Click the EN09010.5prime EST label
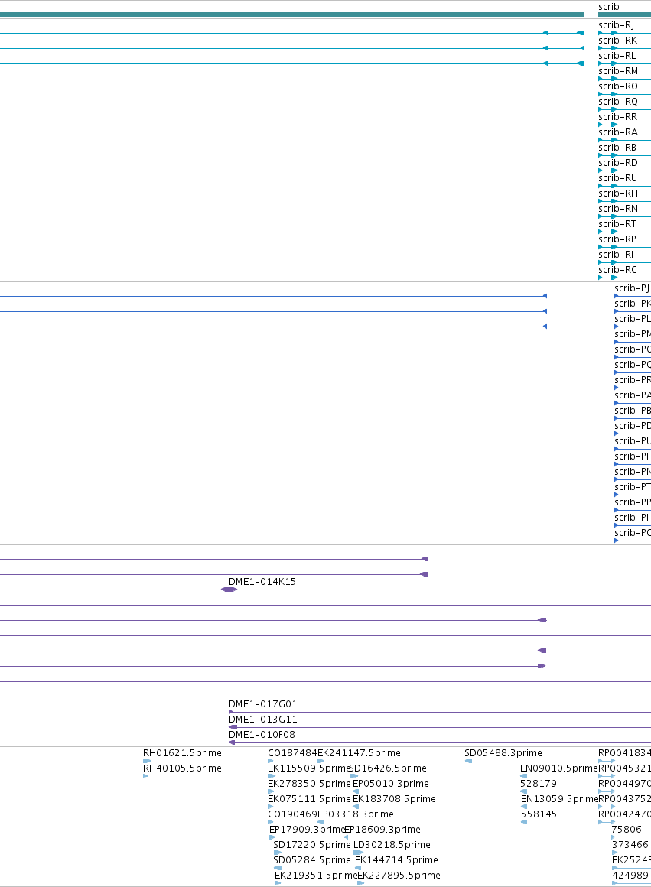The width and height of the screenshot is (651, 887). coord(559,768)
